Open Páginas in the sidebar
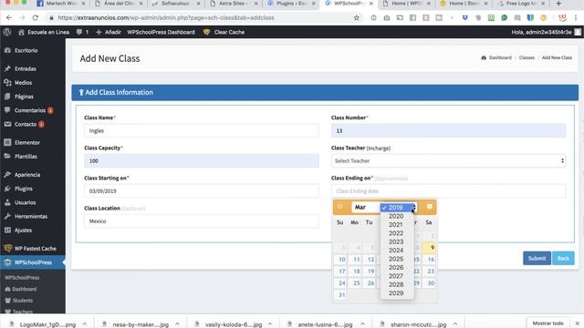Viewport: 584px width, 328px height. point(24,97)
